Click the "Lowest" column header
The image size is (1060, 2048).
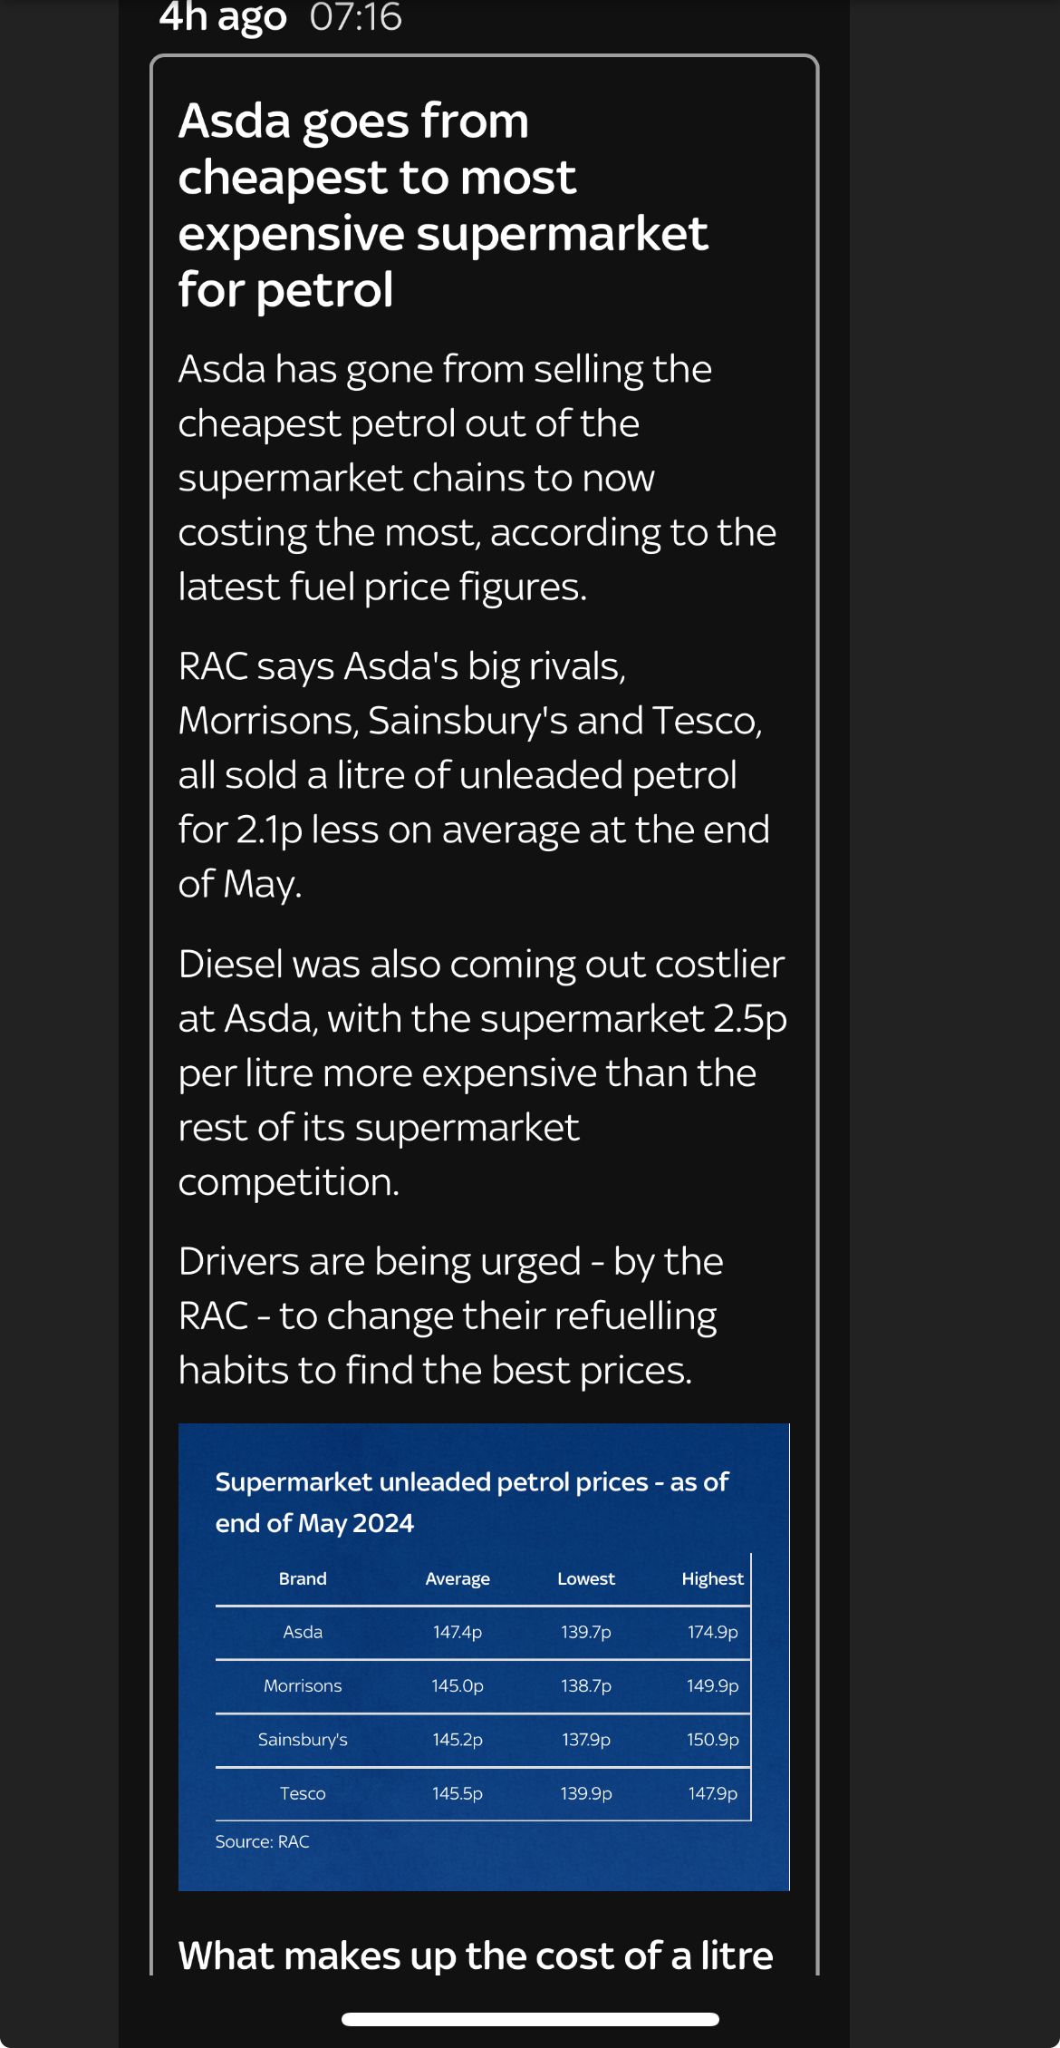586,1578
